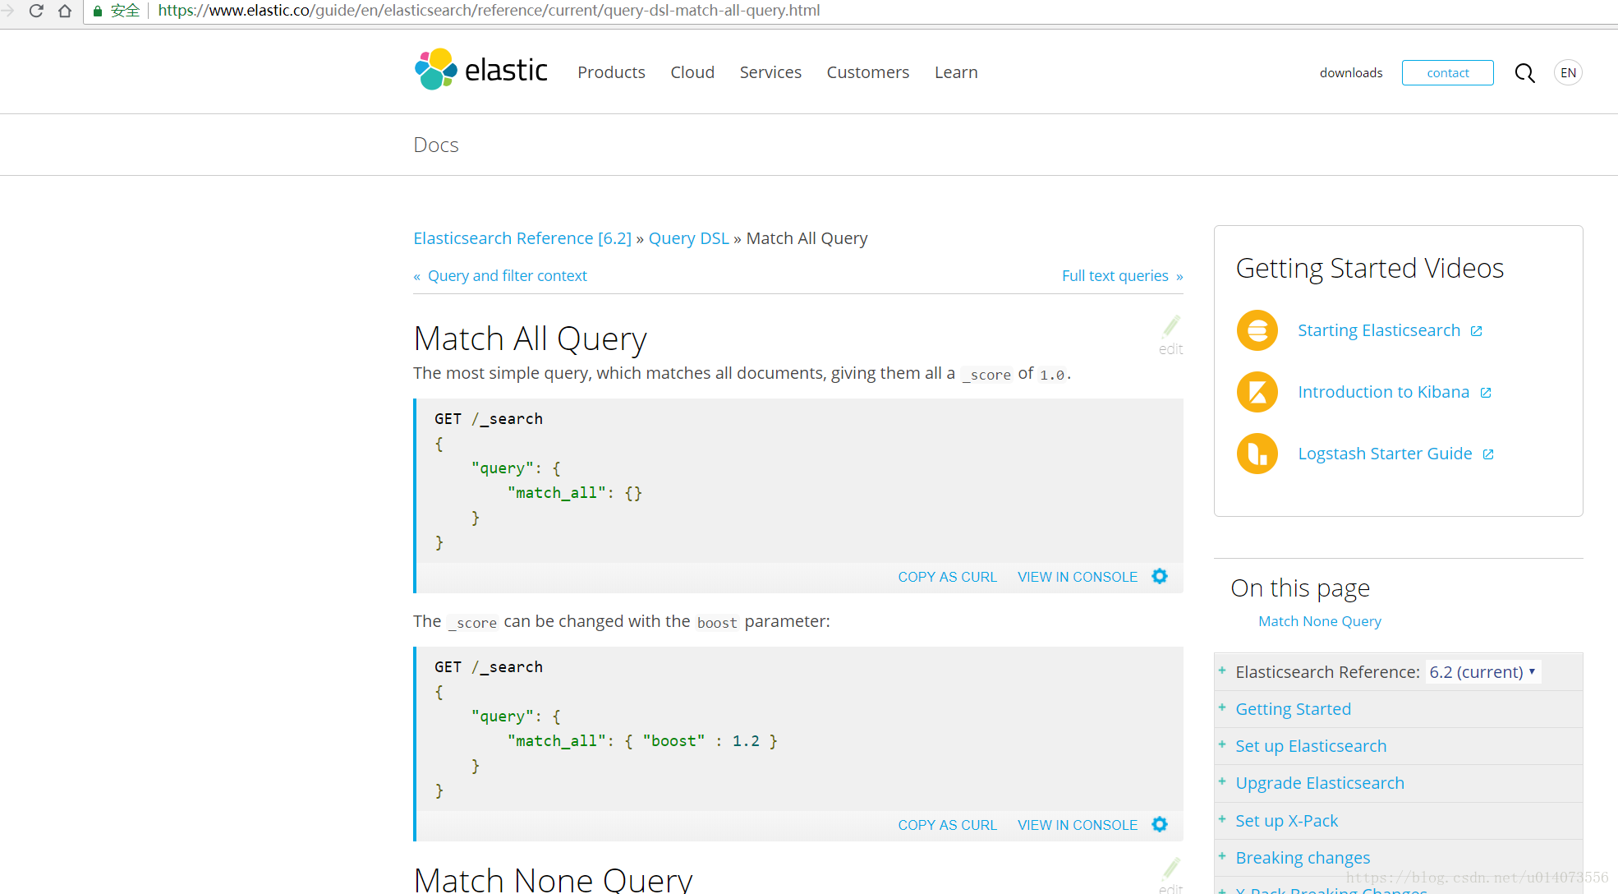This screenshot has width=1618, height=894.
Task: Expand the Getting Started tree node
Action: coord(1222,707)
